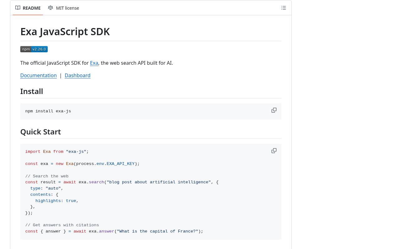Click the 'type: "auto"' line
This screenshot has width=399, height=249.
[x=47, y=188]
